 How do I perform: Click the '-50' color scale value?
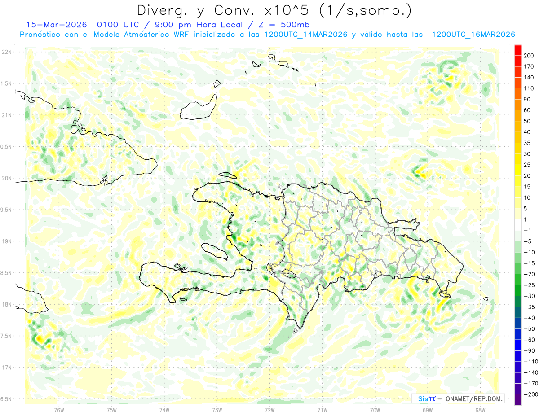530,329
